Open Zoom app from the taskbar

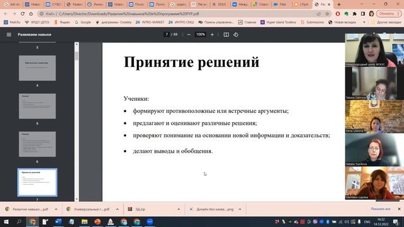tap(150, 222)
